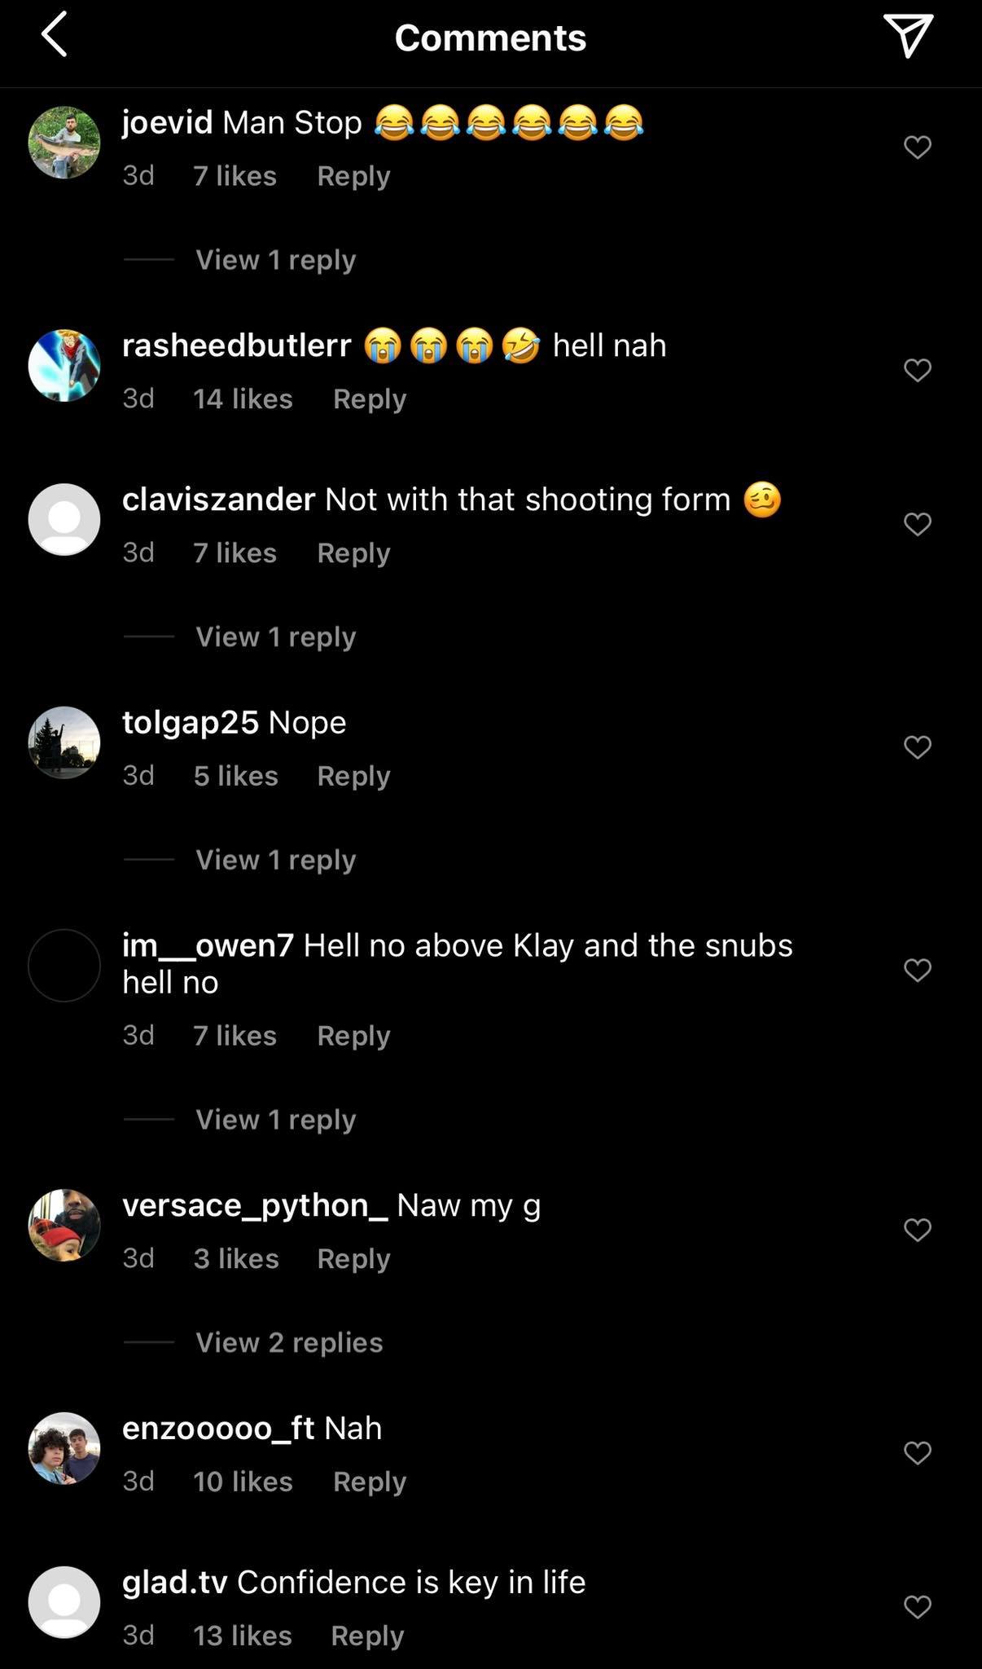Expand the reply under claviszander's comment
This screenshot has width=982, height=1669.
tap(275, 636)
